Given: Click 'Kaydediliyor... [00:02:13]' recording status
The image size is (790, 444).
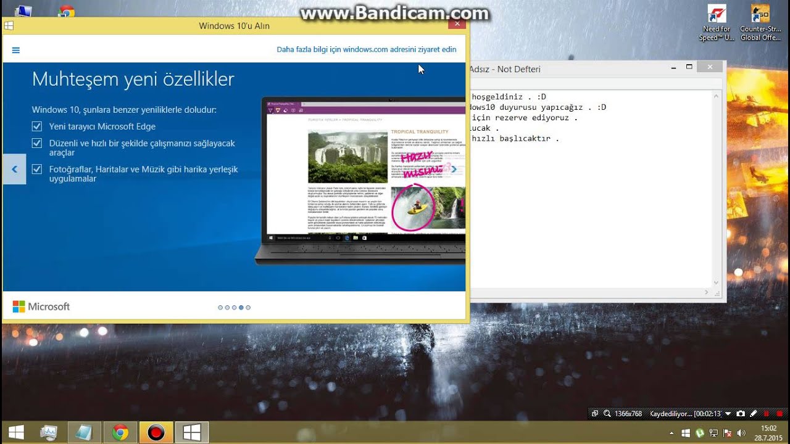Looking at the screenshot, I should (686, 414).
